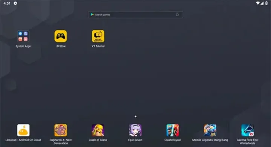Viewport: 271px width, 147px height.
Task: Open Garena Free Fire: Winterlands
Action: coord(248,130)
